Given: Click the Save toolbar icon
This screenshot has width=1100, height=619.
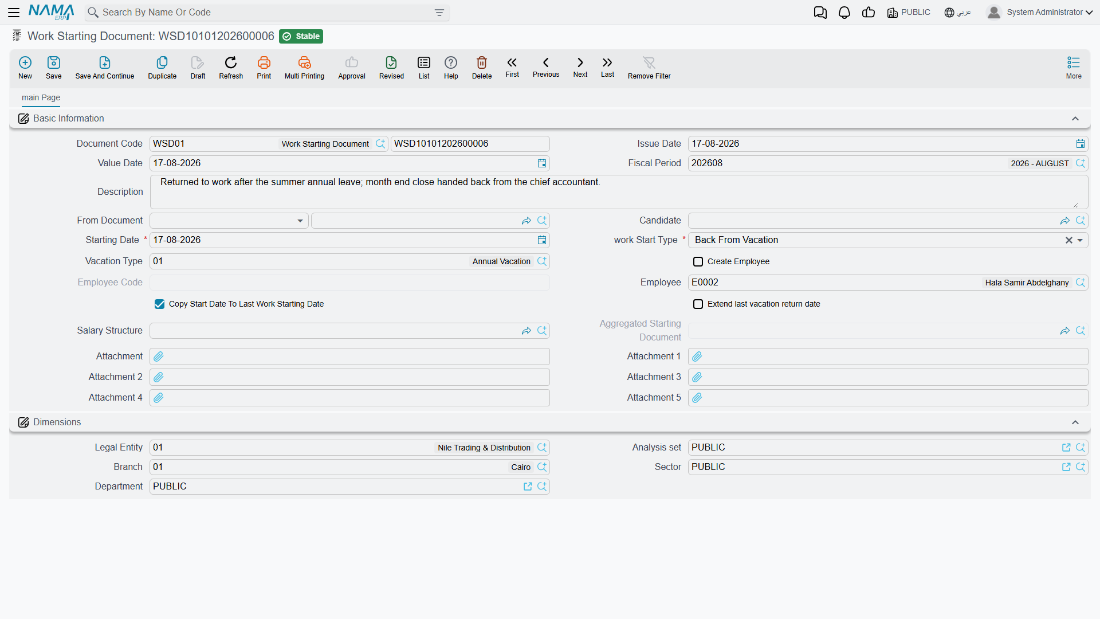Looking at the screenshot, I should (x=54, y=68).
